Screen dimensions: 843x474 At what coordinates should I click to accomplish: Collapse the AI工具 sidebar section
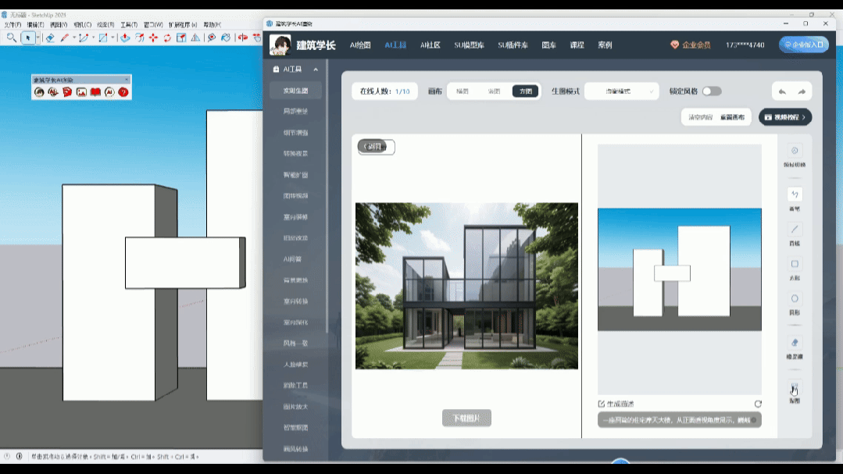316,69
